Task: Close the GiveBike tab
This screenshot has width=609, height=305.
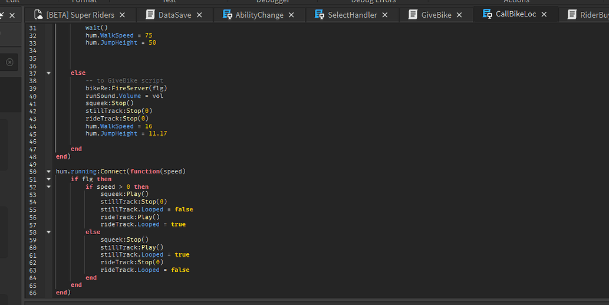Action: click(459, 15)
